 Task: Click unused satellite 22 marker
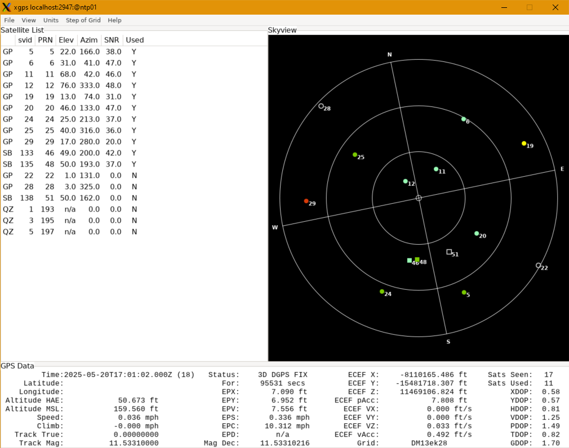click(x=539, y=265)
